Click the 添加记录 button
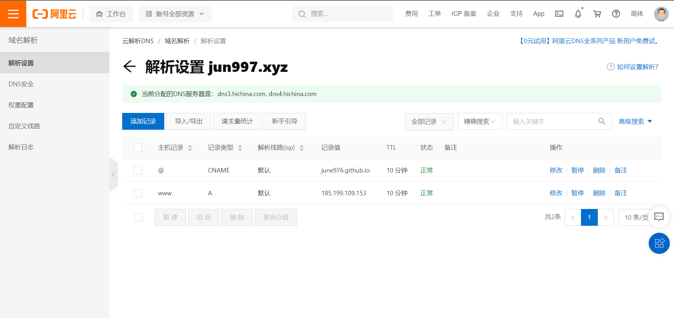The height and width of the screenshot is (318, 674). click(x=143, y=121)
